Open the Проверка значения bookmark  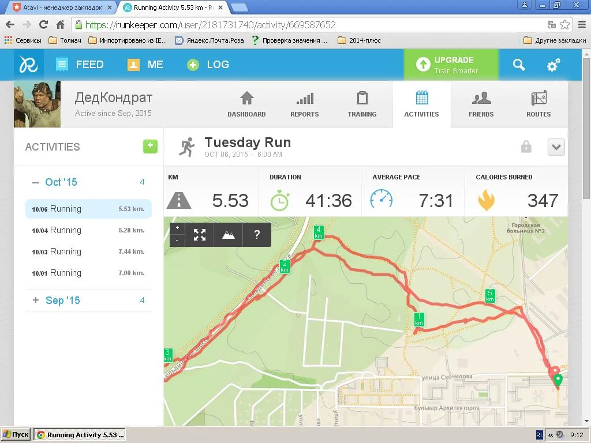290,40
